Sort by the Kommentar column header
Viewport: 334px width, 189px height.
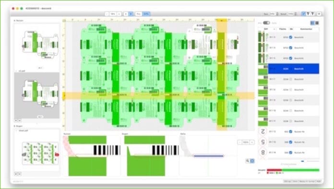point(306,29)
